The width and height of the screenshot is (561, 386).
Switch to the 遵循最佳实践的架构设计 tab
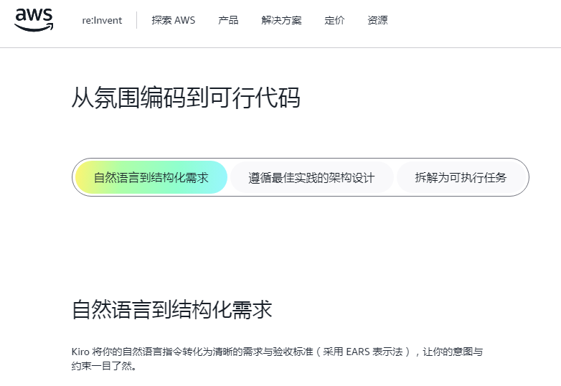pyautogui.click(x=311, y=177)
